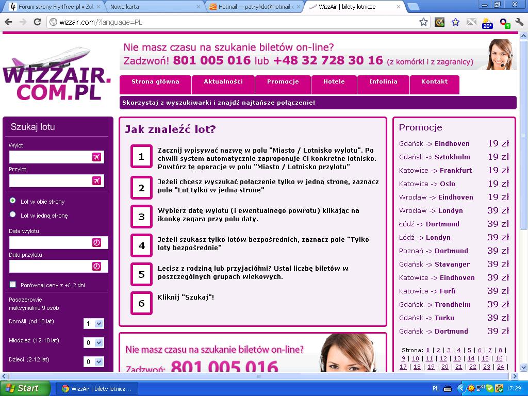The width and height of the screenshot is (528, 396).
Task: Click the horizontal scrollbar right arrow
Action: point(515,376)
